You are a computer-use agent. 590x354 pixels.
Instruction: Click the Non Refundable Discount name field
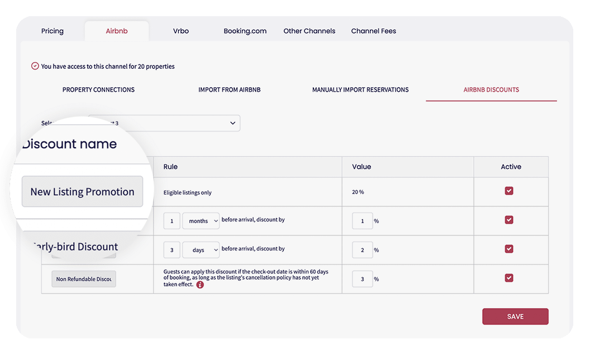(84, 279)
